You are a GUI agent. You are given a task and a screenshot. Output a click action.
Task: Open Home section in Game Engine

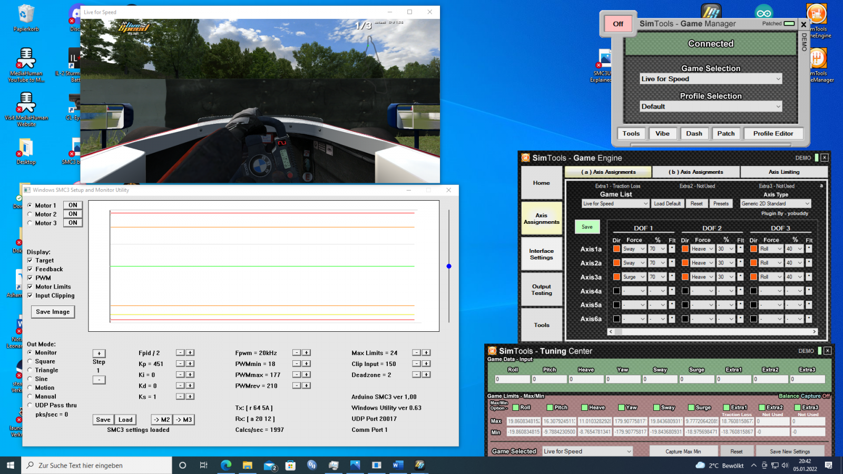coord(541,183)
